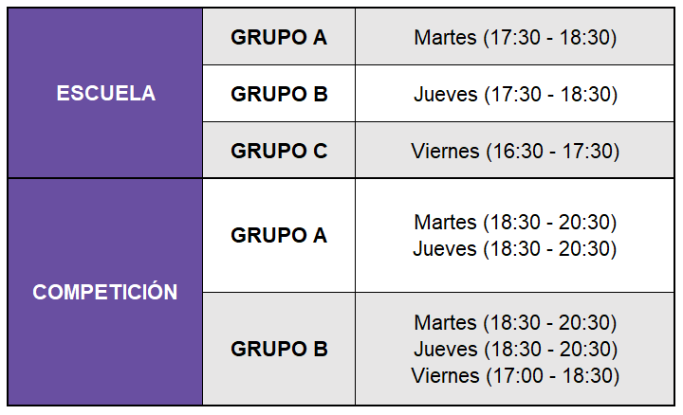Select Jueves (18:30 - 20:30) for Competición Grupo A
683x415 pixels.
coord(515,248)
